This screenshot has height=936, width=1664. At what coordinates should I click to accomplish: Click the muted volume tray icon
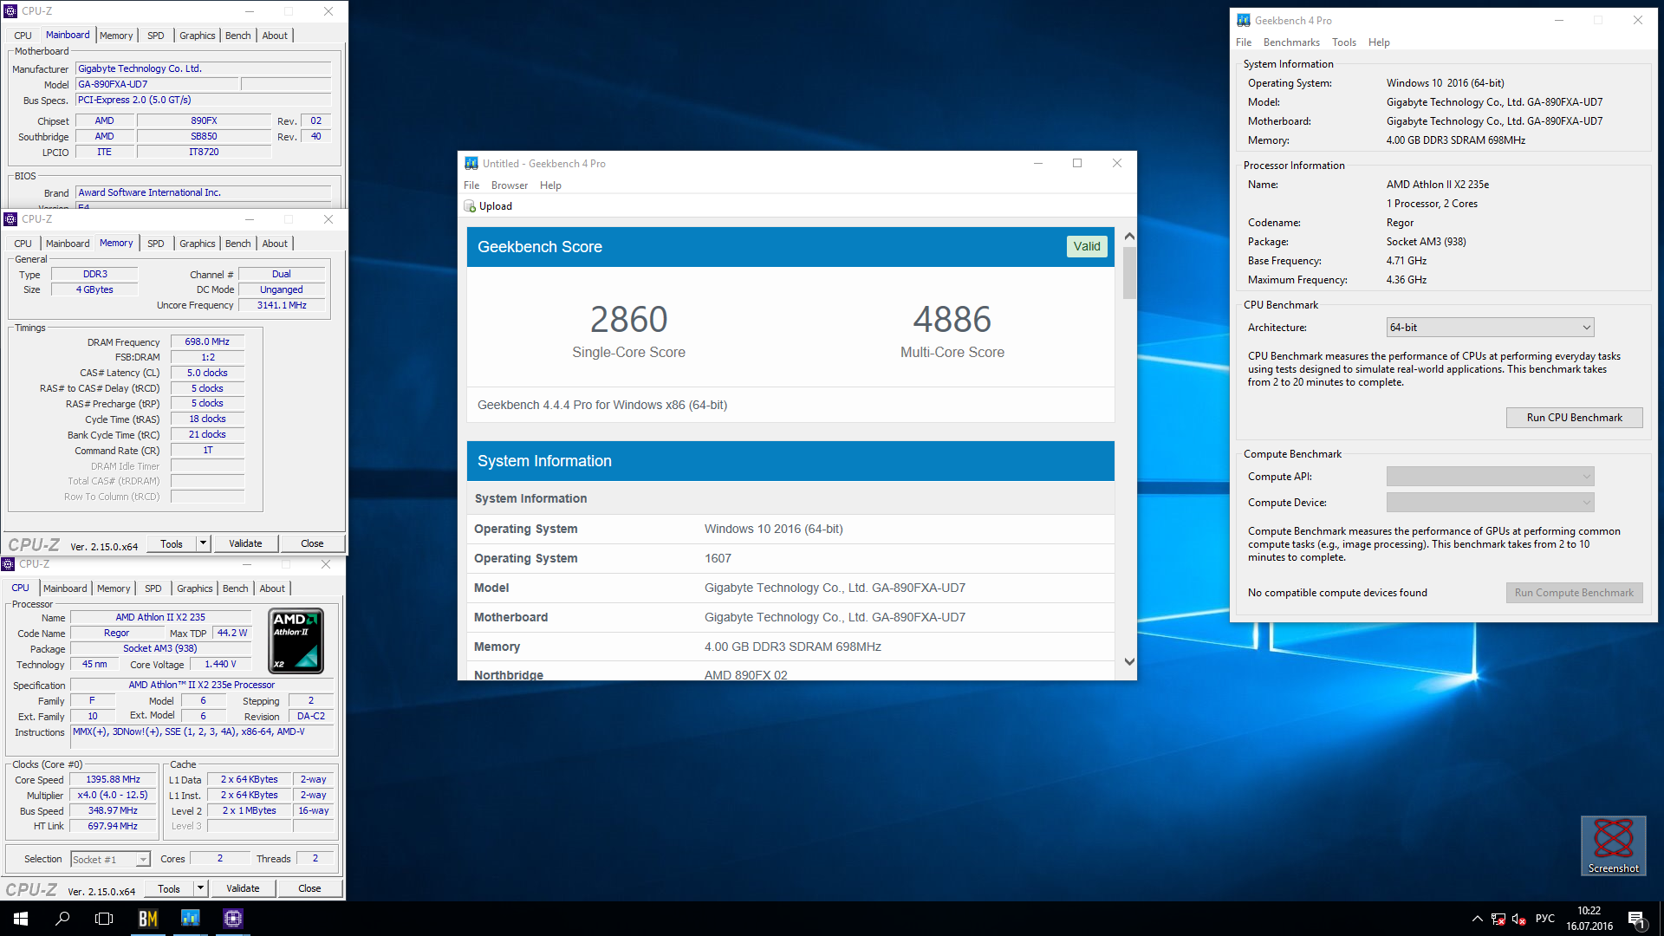pos(1518,919)
